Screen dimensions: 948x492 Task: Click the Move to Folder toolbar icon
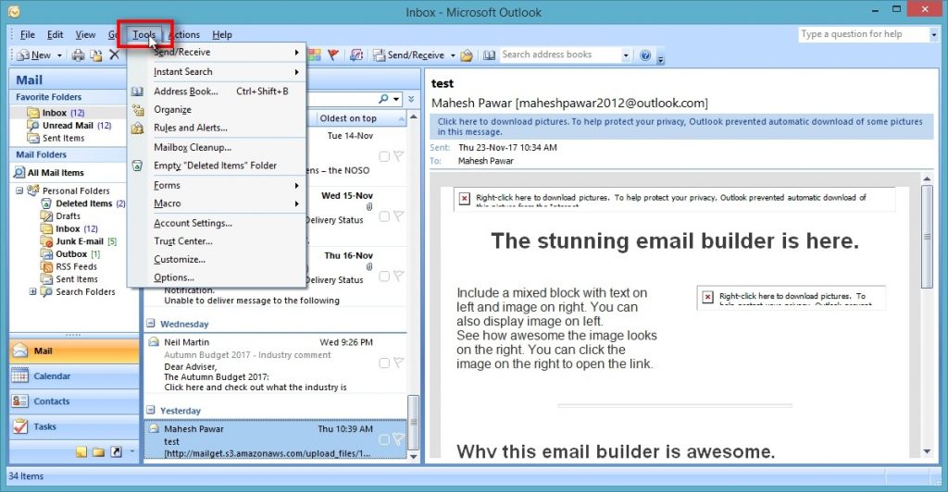[96, 55]
